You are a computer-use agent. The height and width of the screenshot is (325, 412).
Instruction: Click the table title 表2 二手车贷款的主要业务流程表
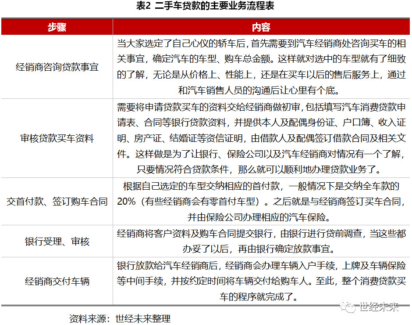(205, 6)
